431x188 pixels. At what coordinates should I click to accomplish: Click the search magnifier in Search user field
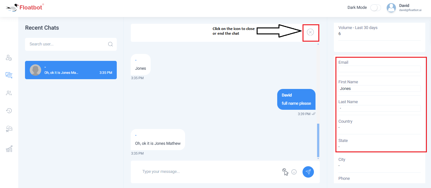[x=110, y=44]
